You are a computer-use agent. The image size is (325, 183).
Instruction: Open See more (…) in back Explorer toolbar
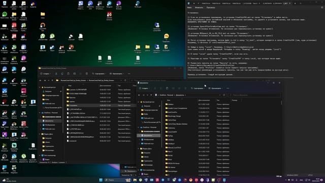(129, 74)
